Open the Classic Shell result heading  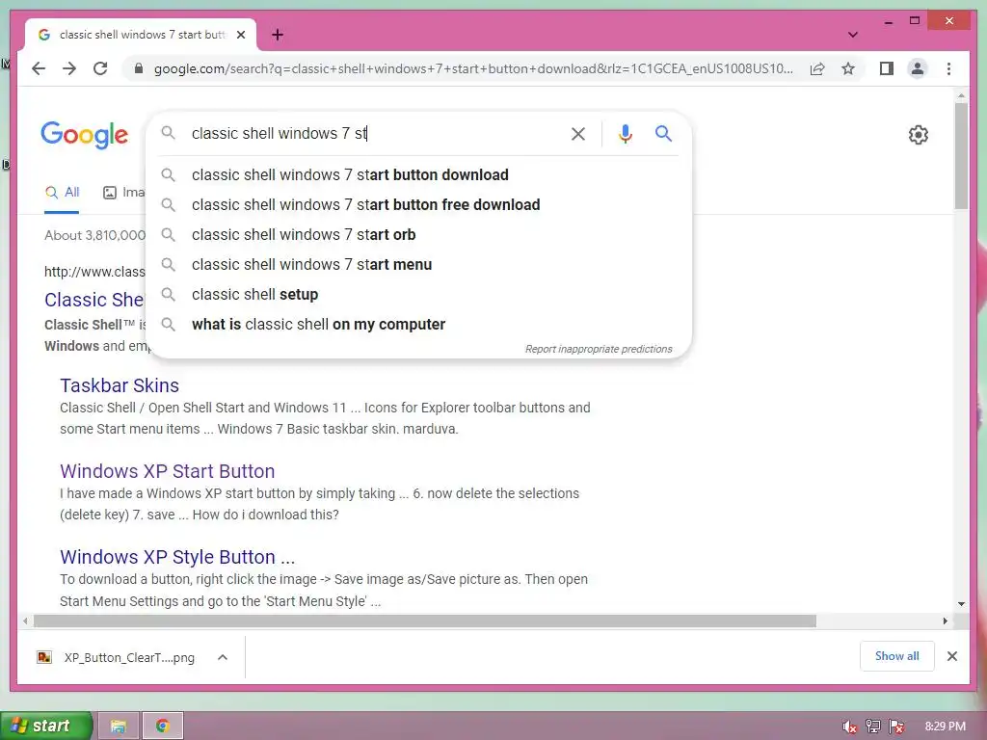point(94,300)
